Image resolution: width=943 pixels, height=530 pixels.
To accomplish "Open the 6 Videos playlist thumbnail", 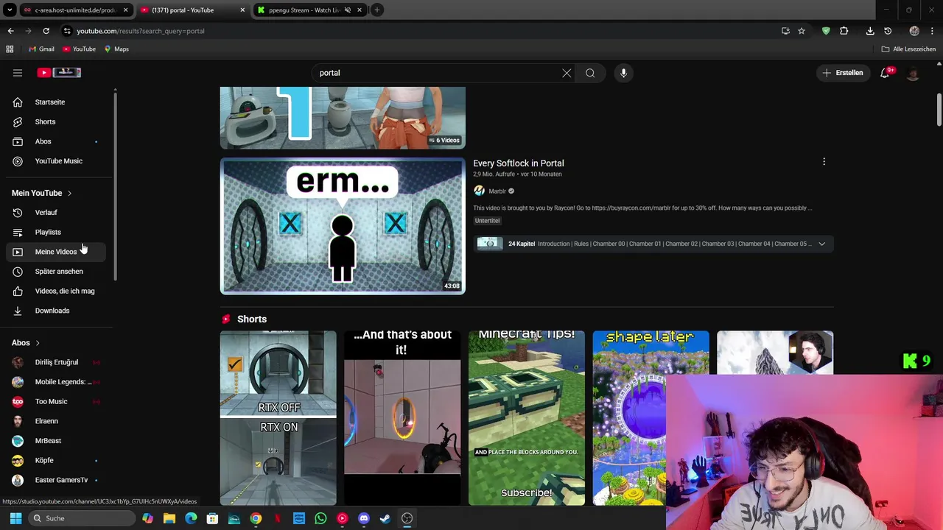I will point(343,118).
